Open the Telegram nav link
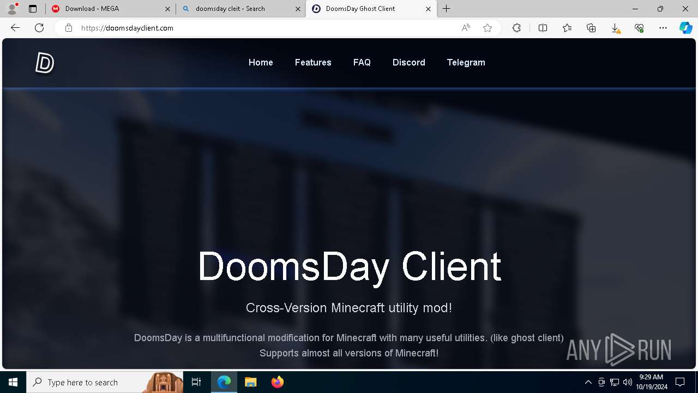The height and width of the screenshot is (393, 698). pyautogui.click(x=466, y=62)
